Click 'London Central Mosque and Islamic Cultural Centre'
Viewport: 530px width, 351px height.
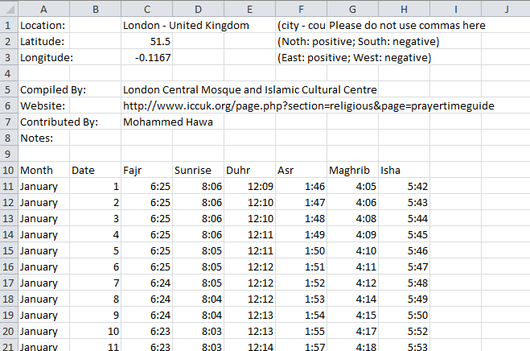pyautogui.click(x=250, y=89)
